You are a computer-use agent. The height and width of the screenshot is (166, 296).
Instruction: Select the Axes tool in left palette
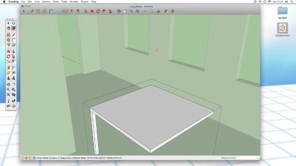[x=8, y=78]
